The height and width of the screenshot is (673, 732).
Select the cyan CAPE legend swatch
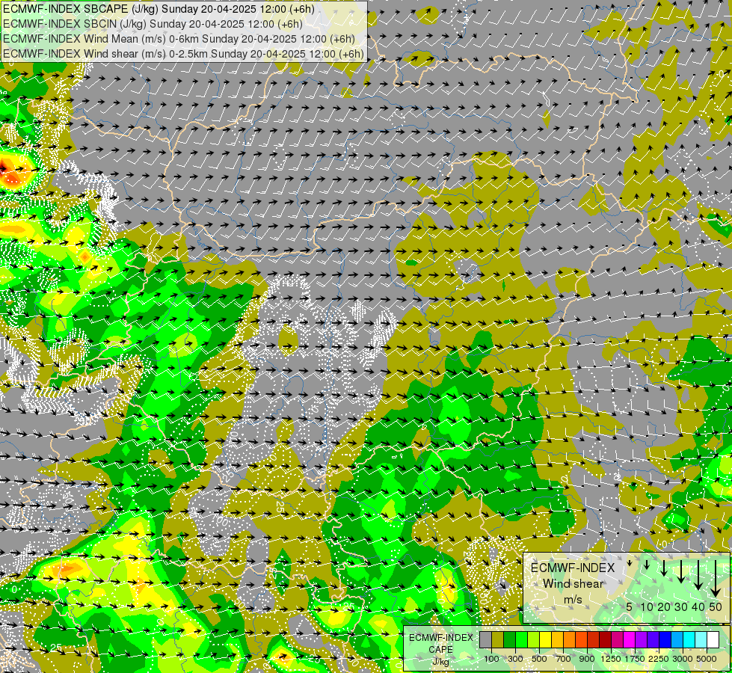689,639
